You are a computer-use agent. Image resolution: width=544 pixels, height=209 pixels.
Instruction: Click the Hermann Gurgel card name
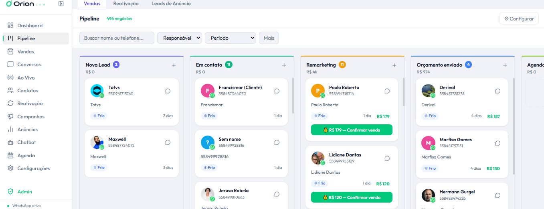(x=457, y=192)
